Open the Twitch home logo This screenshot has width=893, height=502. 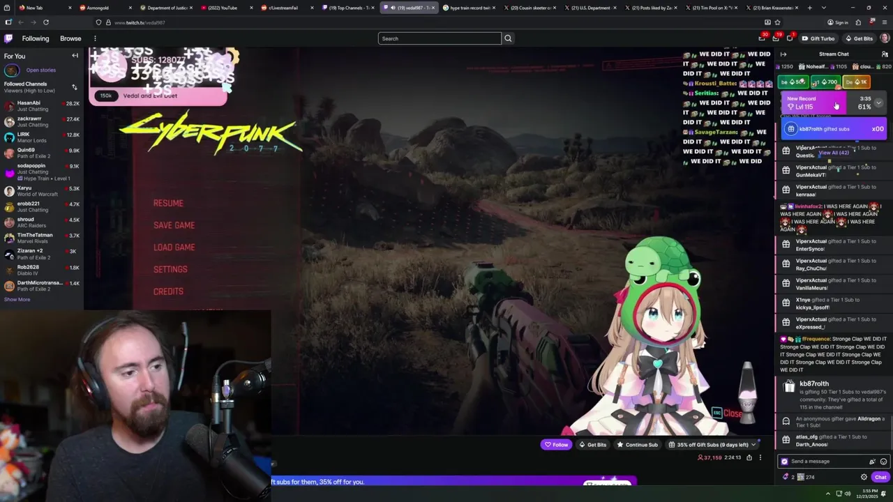(x=9, y=38)
